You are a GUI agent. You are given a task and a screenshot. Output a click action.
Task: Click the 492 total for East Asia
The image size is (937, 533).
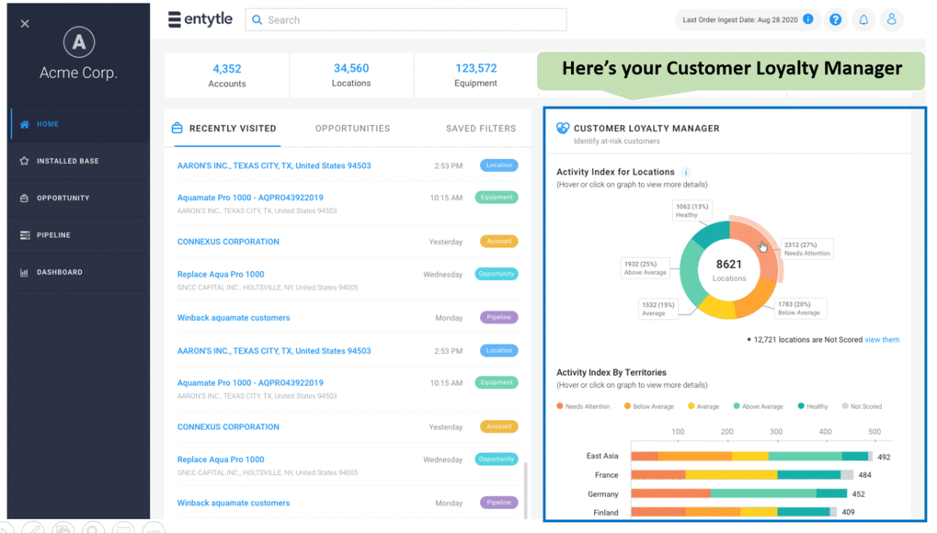884,457
